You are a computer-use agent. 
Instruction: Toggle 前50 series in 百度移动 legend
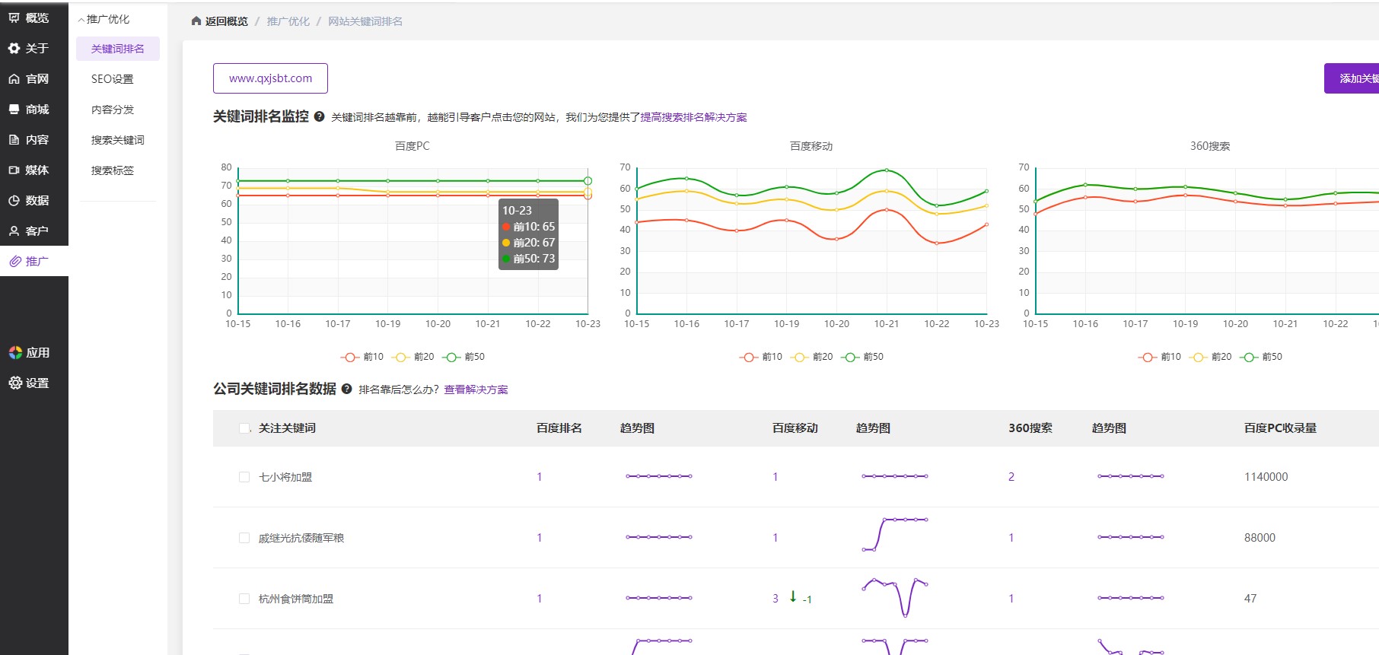click(x=862, y=357)
